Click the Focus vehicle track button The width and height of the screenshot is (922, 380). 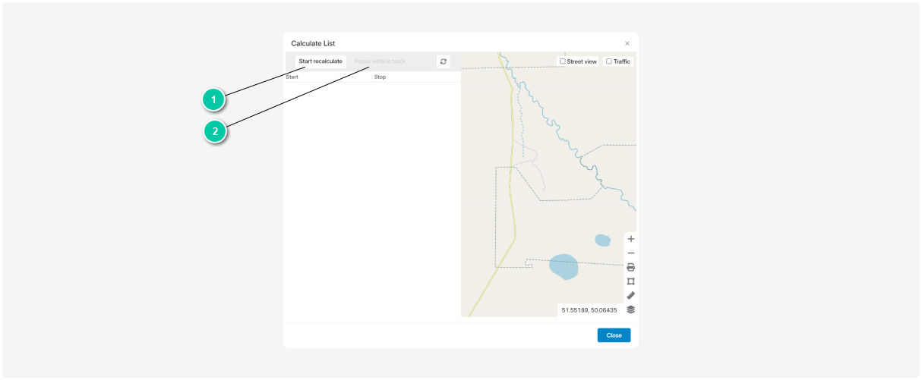click(x=380, y=61)
